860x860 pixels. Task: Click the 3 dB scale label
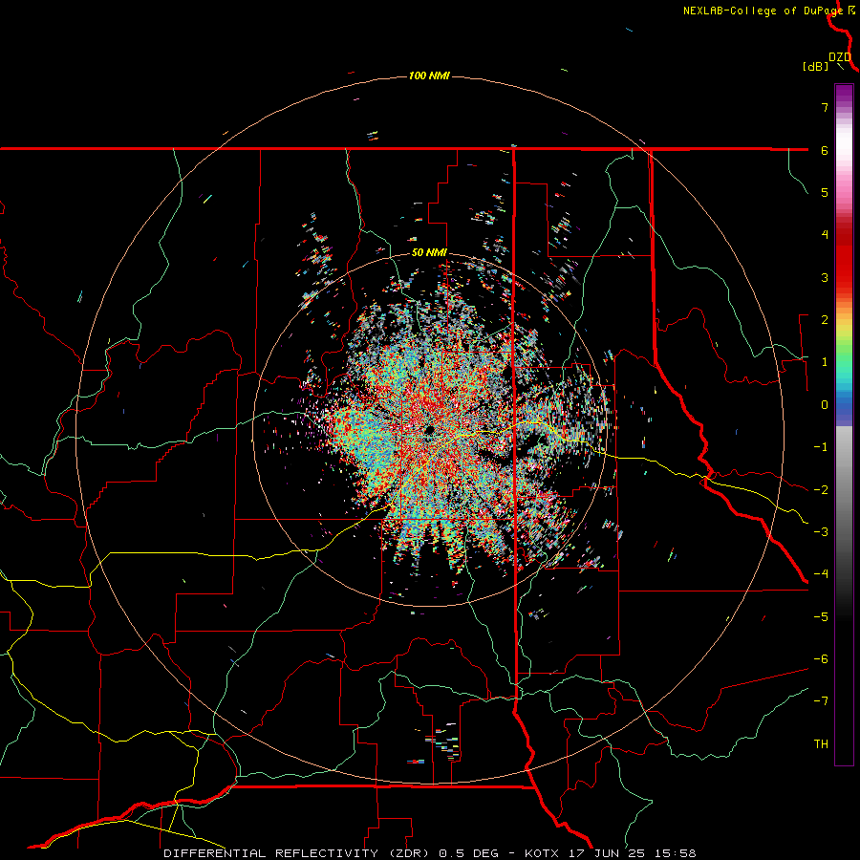coord(825,277)
